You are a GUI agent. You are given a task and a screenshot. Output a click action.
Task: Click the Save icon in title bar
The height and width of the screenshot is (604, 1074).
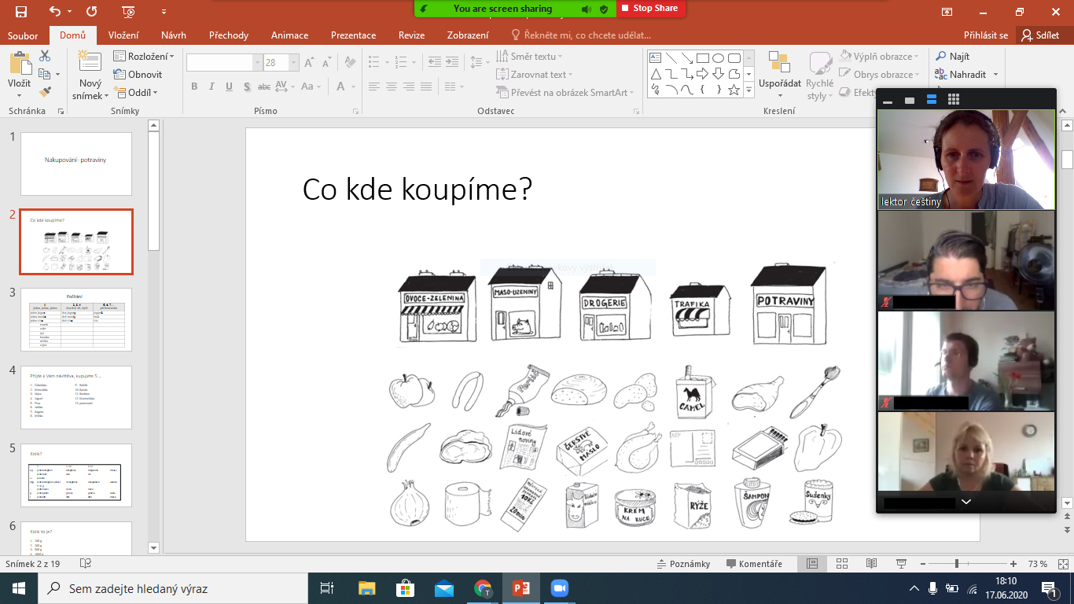point(20,11)
